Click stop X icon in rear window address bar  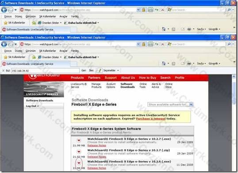[162, 10]
